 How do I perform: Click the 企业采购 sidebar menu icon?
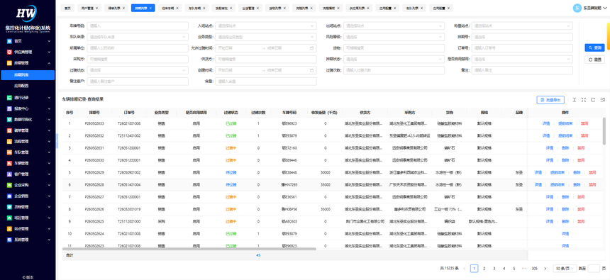point(9,185)
